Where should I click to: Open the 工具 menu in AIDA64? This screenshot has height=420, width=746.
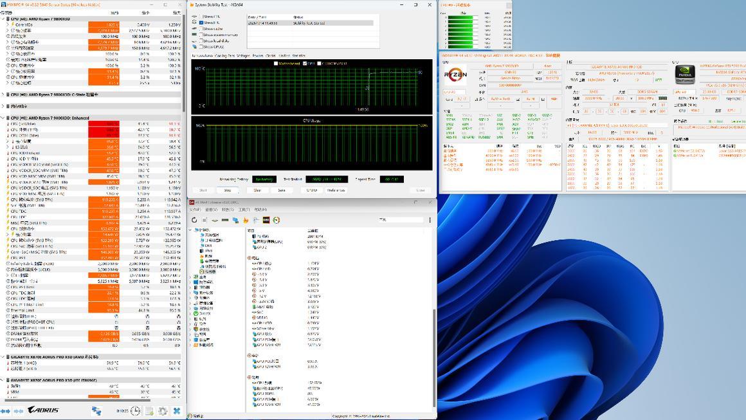[x=244, y=210]
